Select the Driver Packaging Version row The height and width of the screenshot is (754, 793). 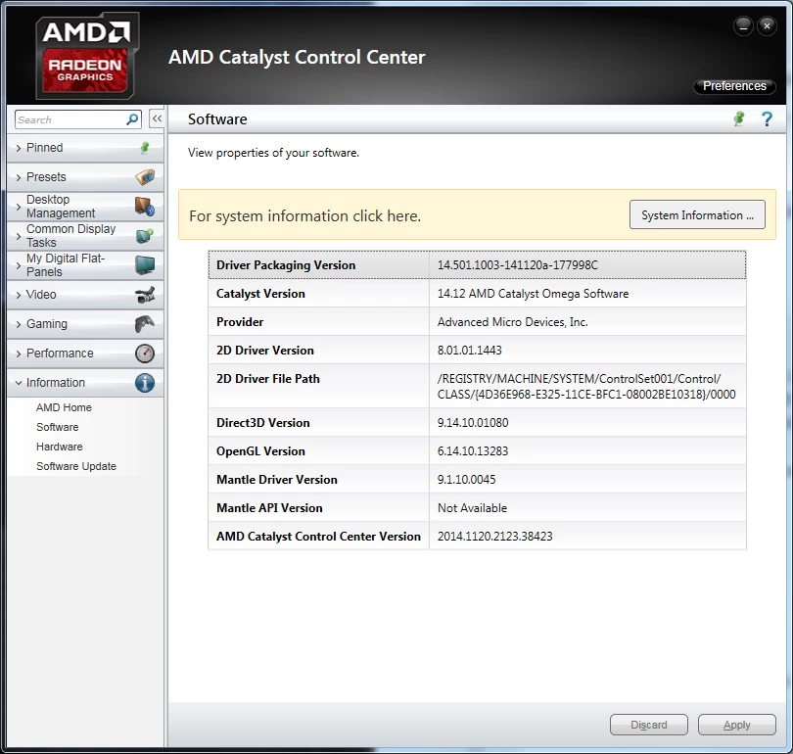(x=477, y=265)
